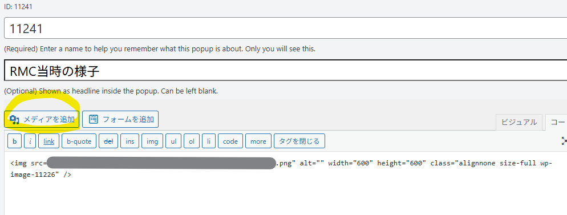The image size is (567, 215).
Task: Click the "(Required) Enter a name" help text
Action: coord(160,48)
